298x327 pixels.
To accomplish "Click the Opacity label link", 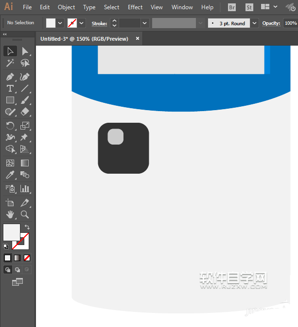I will click(271, 23).
